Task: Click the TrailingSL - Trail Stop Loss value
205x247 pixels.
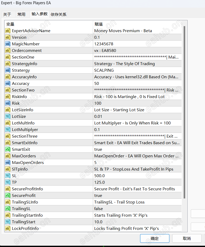Action: pos(119,202)
